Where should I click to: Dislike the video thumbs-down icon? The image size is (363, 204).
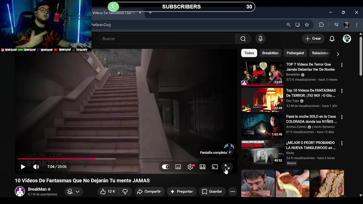[125, 192]
